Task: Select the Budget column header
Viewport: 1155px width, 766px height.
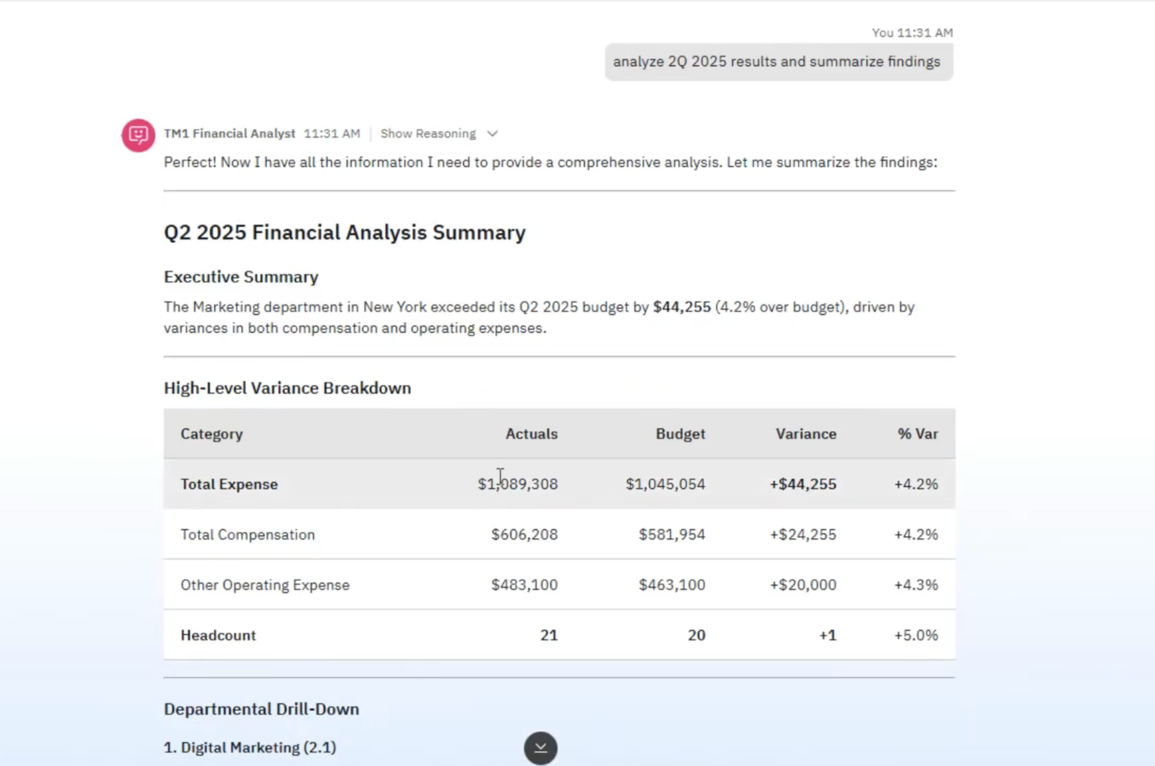Action: coord(680,434)
